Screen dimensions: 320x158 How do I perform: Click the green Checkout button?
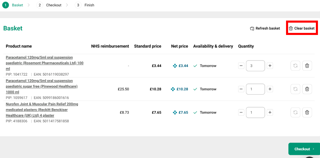304,149
